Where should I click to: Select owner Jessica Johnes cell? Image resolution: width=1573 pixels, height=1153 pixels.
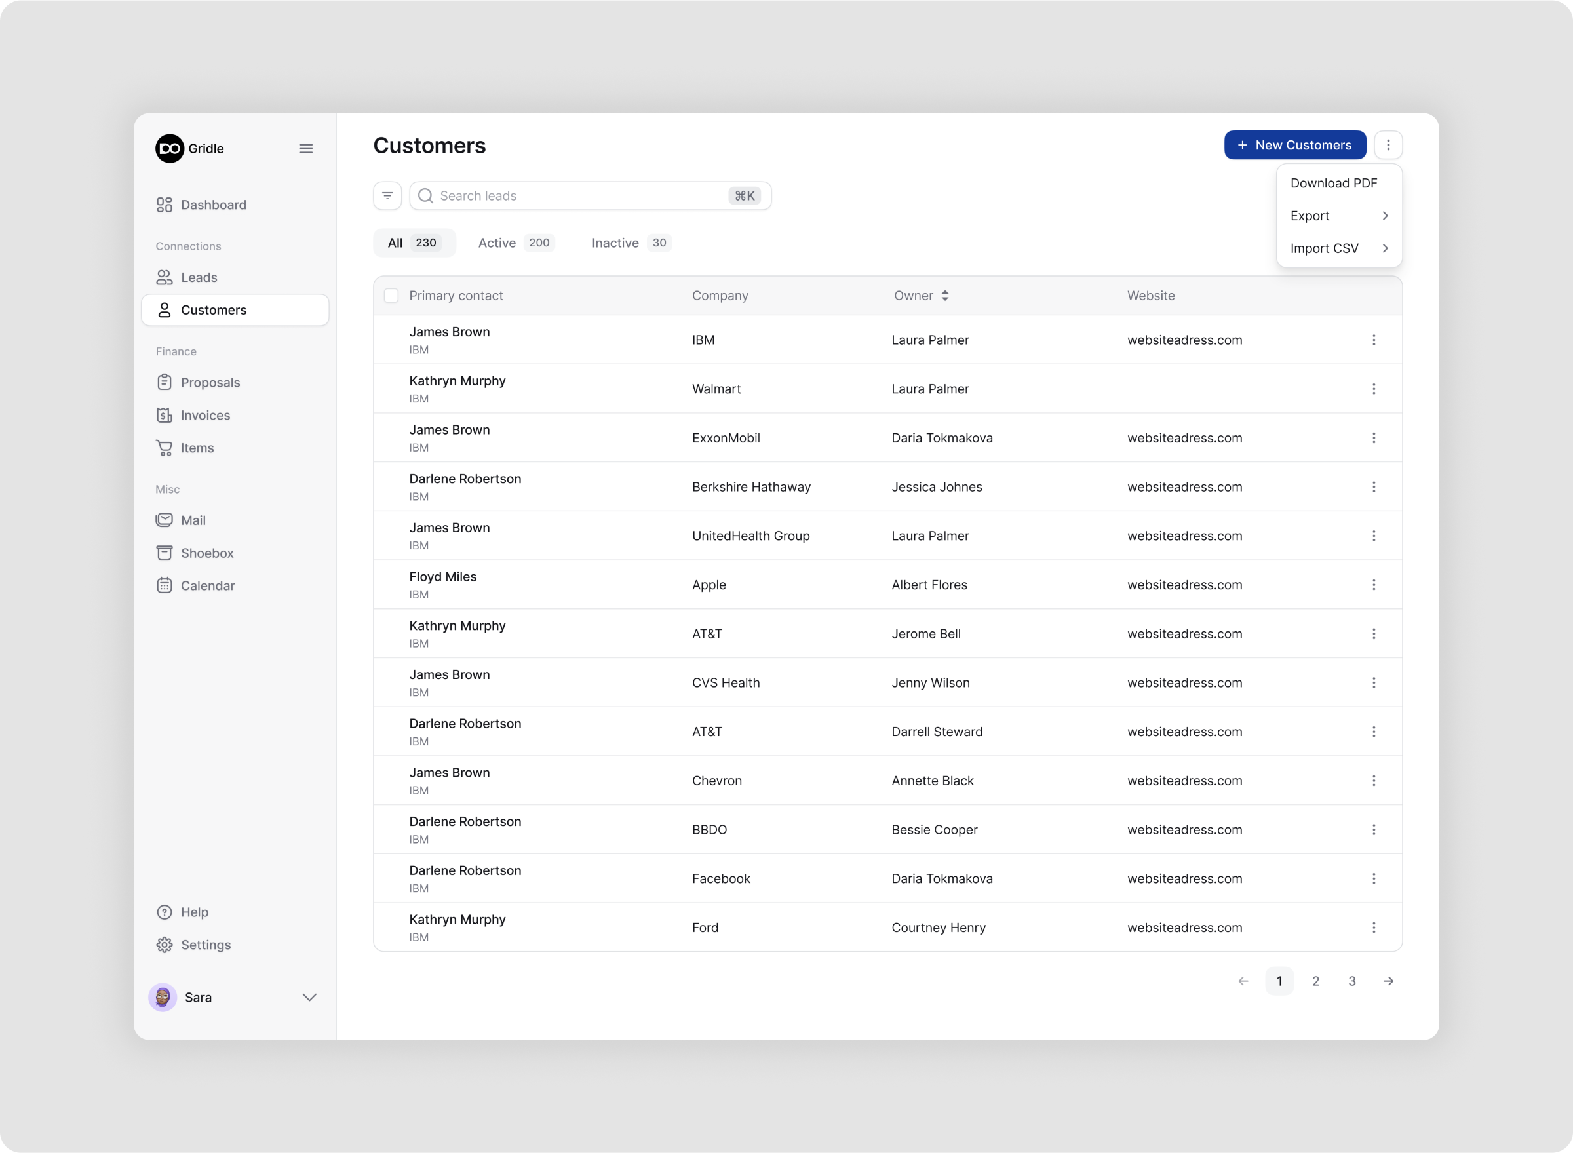[x=937, y=486]
